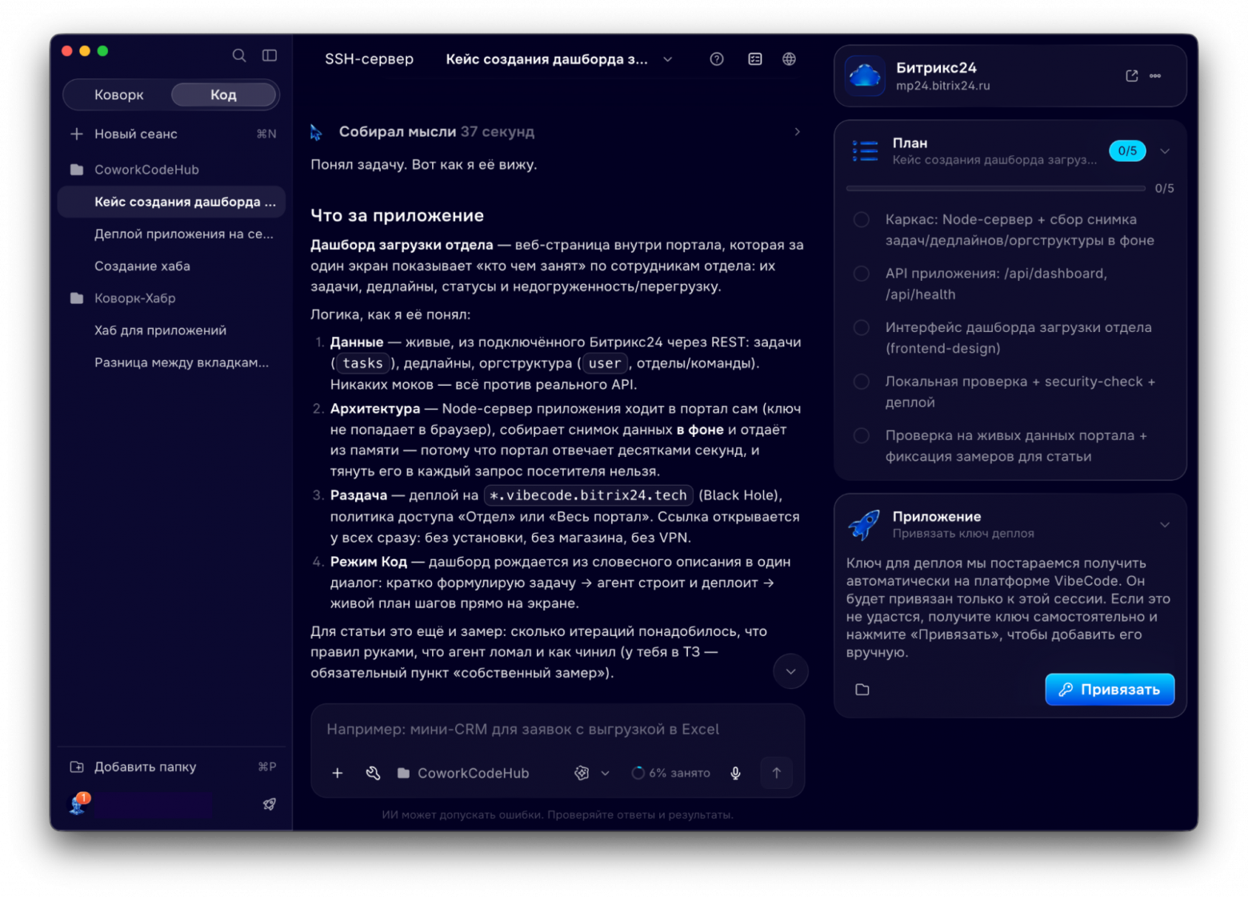Open the model selector dropdown arrow
Image resolution: width=1248 pixels, height=897 pixels.
(x=606, y=773)
